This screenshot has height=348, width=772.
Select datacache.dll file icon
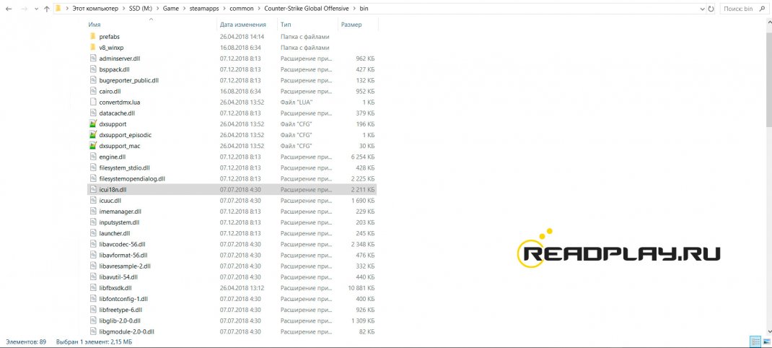[92, 113]
